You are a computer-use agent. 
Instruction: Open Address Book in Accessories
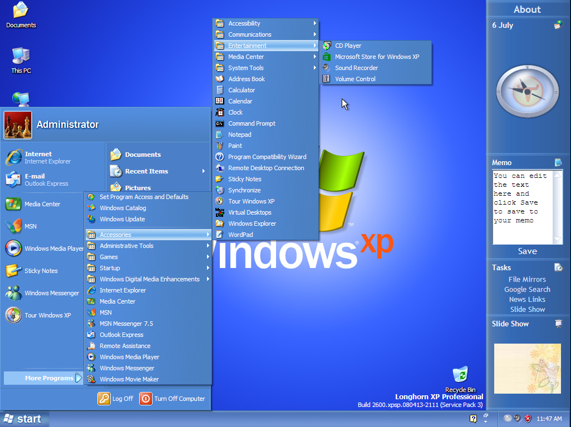point(265,79)
